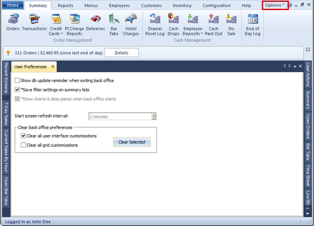Open the active documents list arrow
The image size is (314, 226).
(x=295, y=67)
